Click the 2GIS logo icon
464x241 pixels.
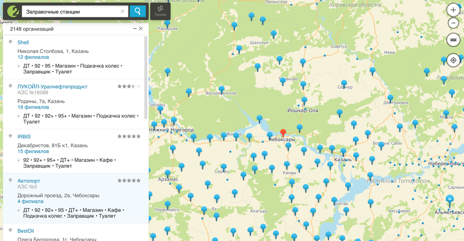pyautogui.click(x=12, y=11)
